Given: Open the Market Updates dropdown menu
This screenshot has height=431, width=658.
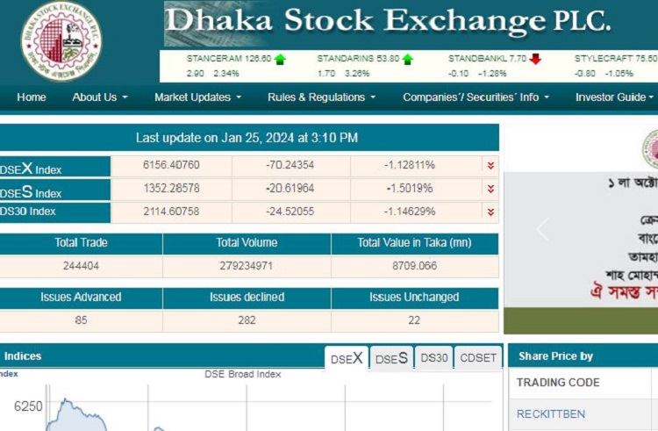Looking at the screenshot, I should click(197, 97).
